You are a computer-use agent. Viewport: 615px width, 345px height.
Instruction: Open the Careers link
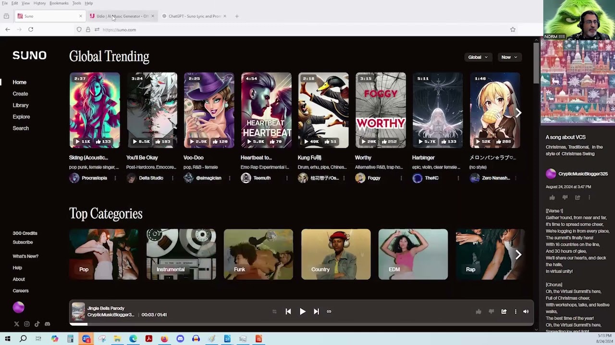[x=21, y=291]
